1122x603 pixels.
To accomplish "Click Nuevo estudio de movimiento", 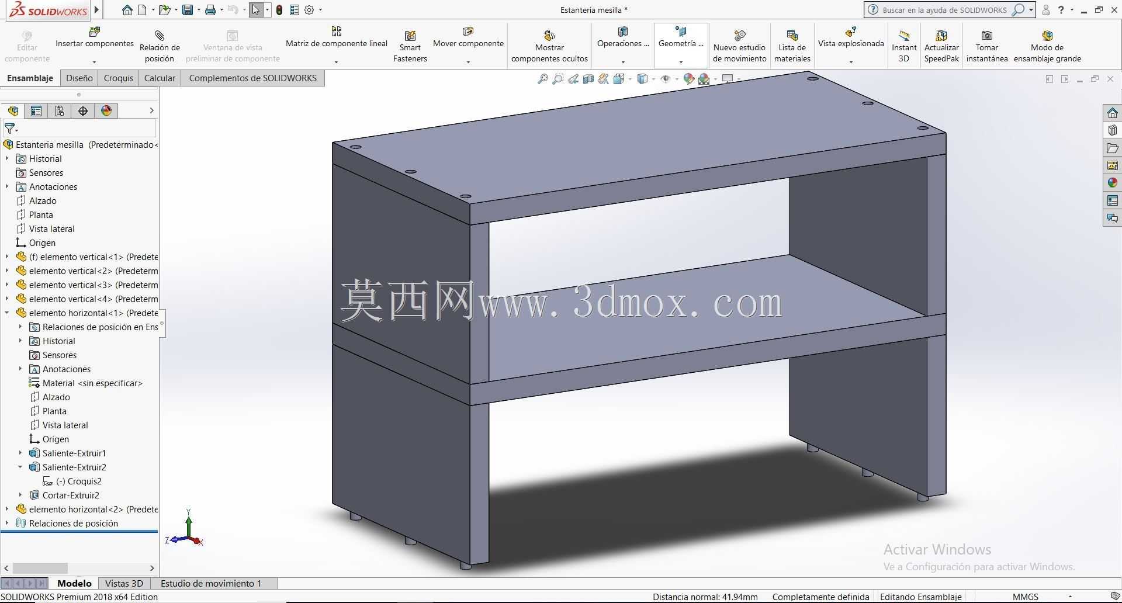I will 740,46.
